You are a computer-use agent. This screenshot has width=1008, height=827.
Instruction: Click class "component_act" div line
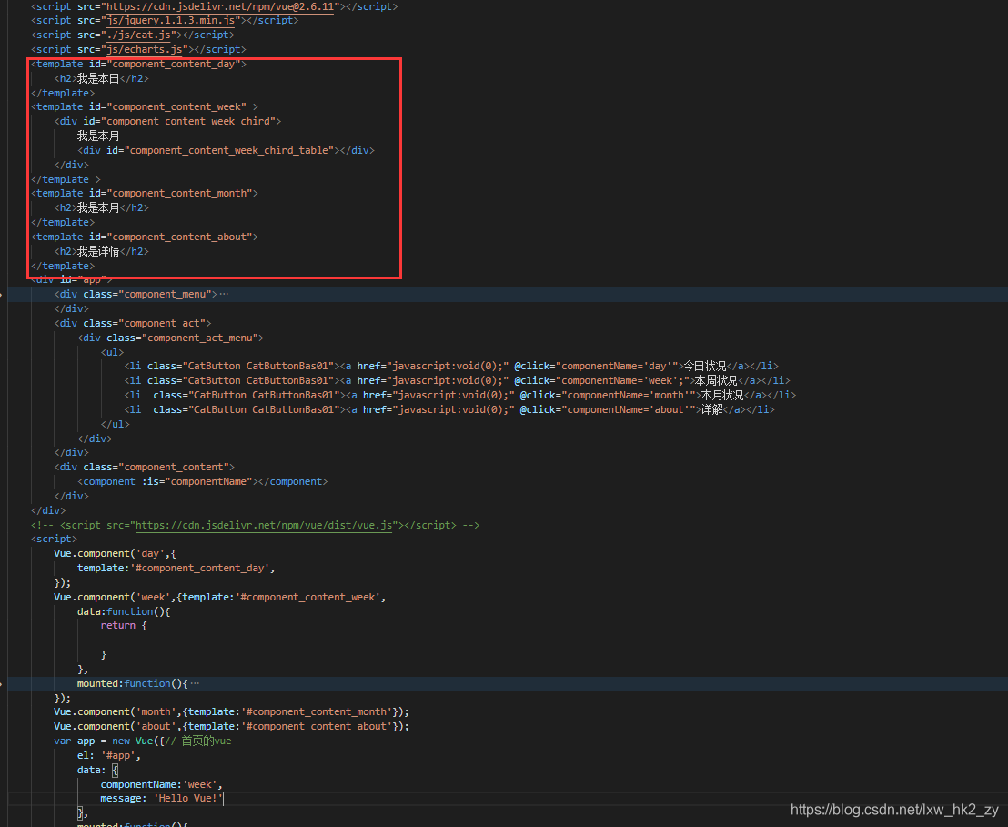(x=133, y=323)
